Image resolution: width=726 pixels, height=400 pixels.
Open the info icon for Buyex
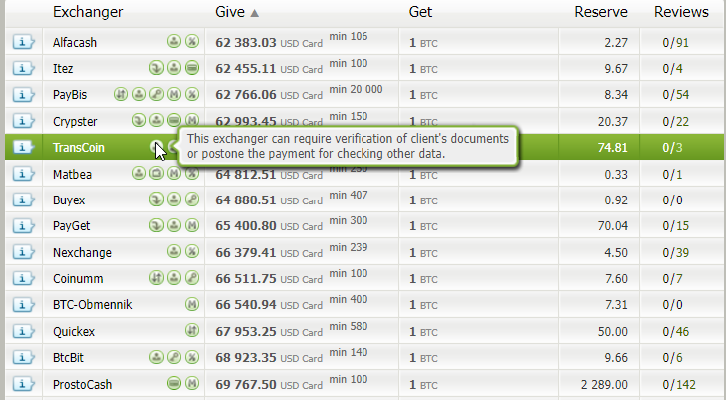23,200
